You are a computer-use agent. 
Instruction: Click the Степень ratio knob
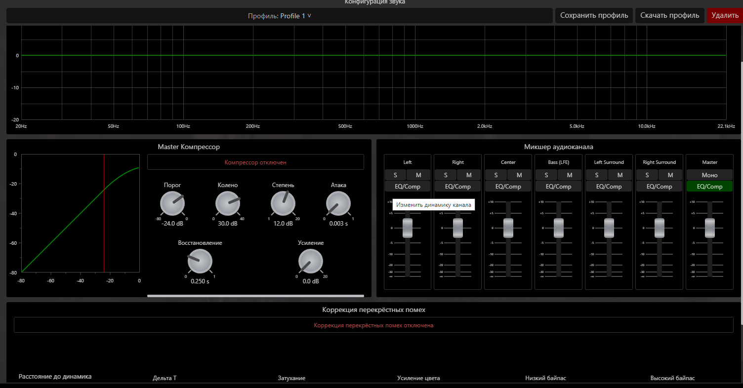tap(283, 204)
